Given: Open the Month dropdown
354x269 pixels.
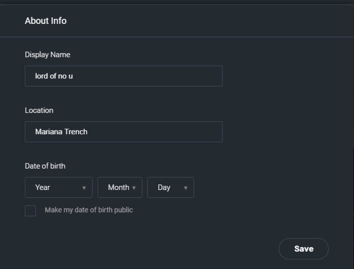Looking at the screenshot, I should pos(120,188).
